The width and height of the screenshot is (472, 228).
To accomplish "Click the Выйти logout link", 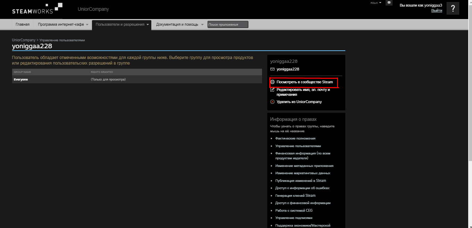I will click(437, 11).
